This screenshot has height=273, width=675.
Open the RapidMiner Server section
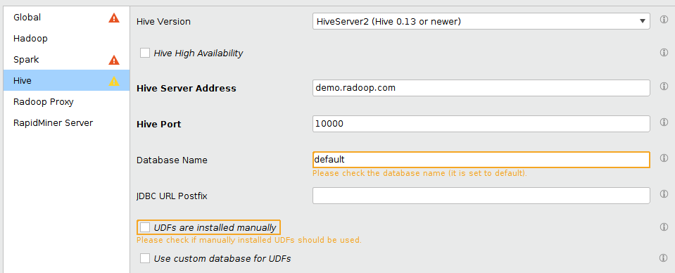(66, 122)
